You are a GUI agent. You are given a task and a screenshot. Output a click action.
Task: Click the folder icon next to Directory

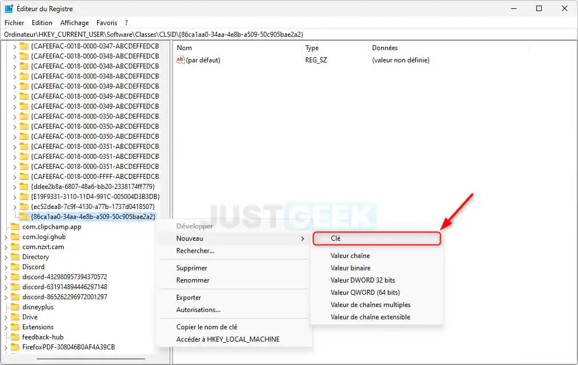coord(15,257)
